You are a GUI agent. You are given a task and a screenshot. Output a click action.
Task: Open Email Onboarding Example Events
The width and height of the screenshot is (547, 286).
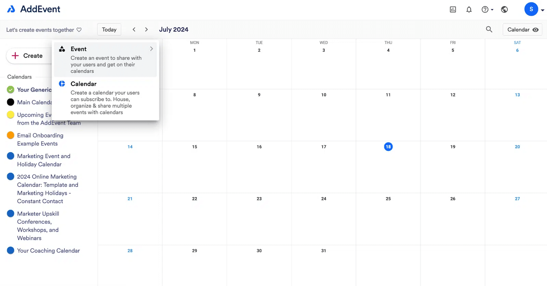[40, 140]
